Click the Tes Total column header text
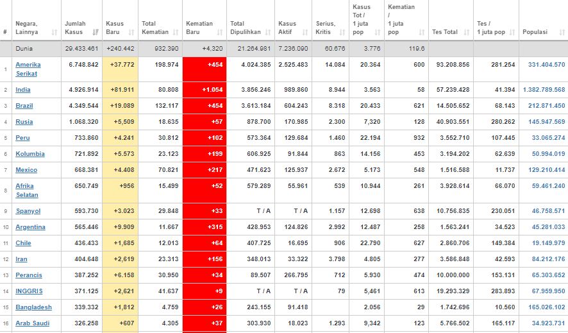The height and width of the screenshot is (333, 568). point(445,32)
